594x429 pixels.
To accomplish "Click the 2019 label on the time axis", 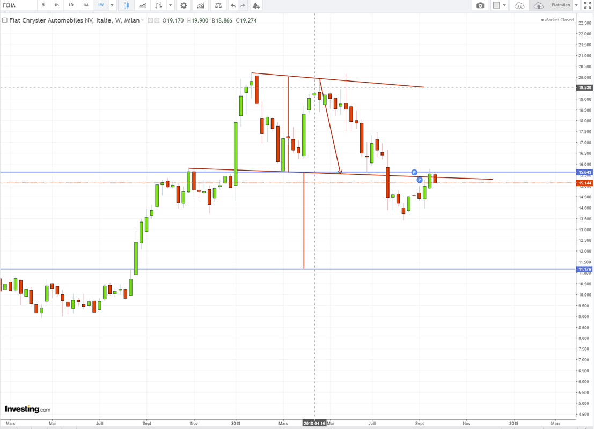I will pos(514,423).
